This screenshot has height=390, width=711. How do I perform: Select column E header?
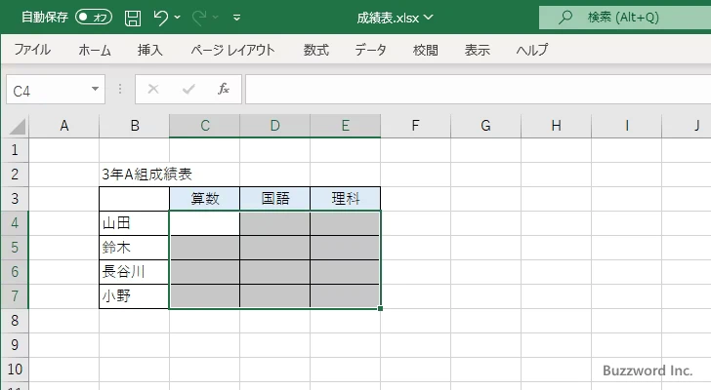pos(345,126)
